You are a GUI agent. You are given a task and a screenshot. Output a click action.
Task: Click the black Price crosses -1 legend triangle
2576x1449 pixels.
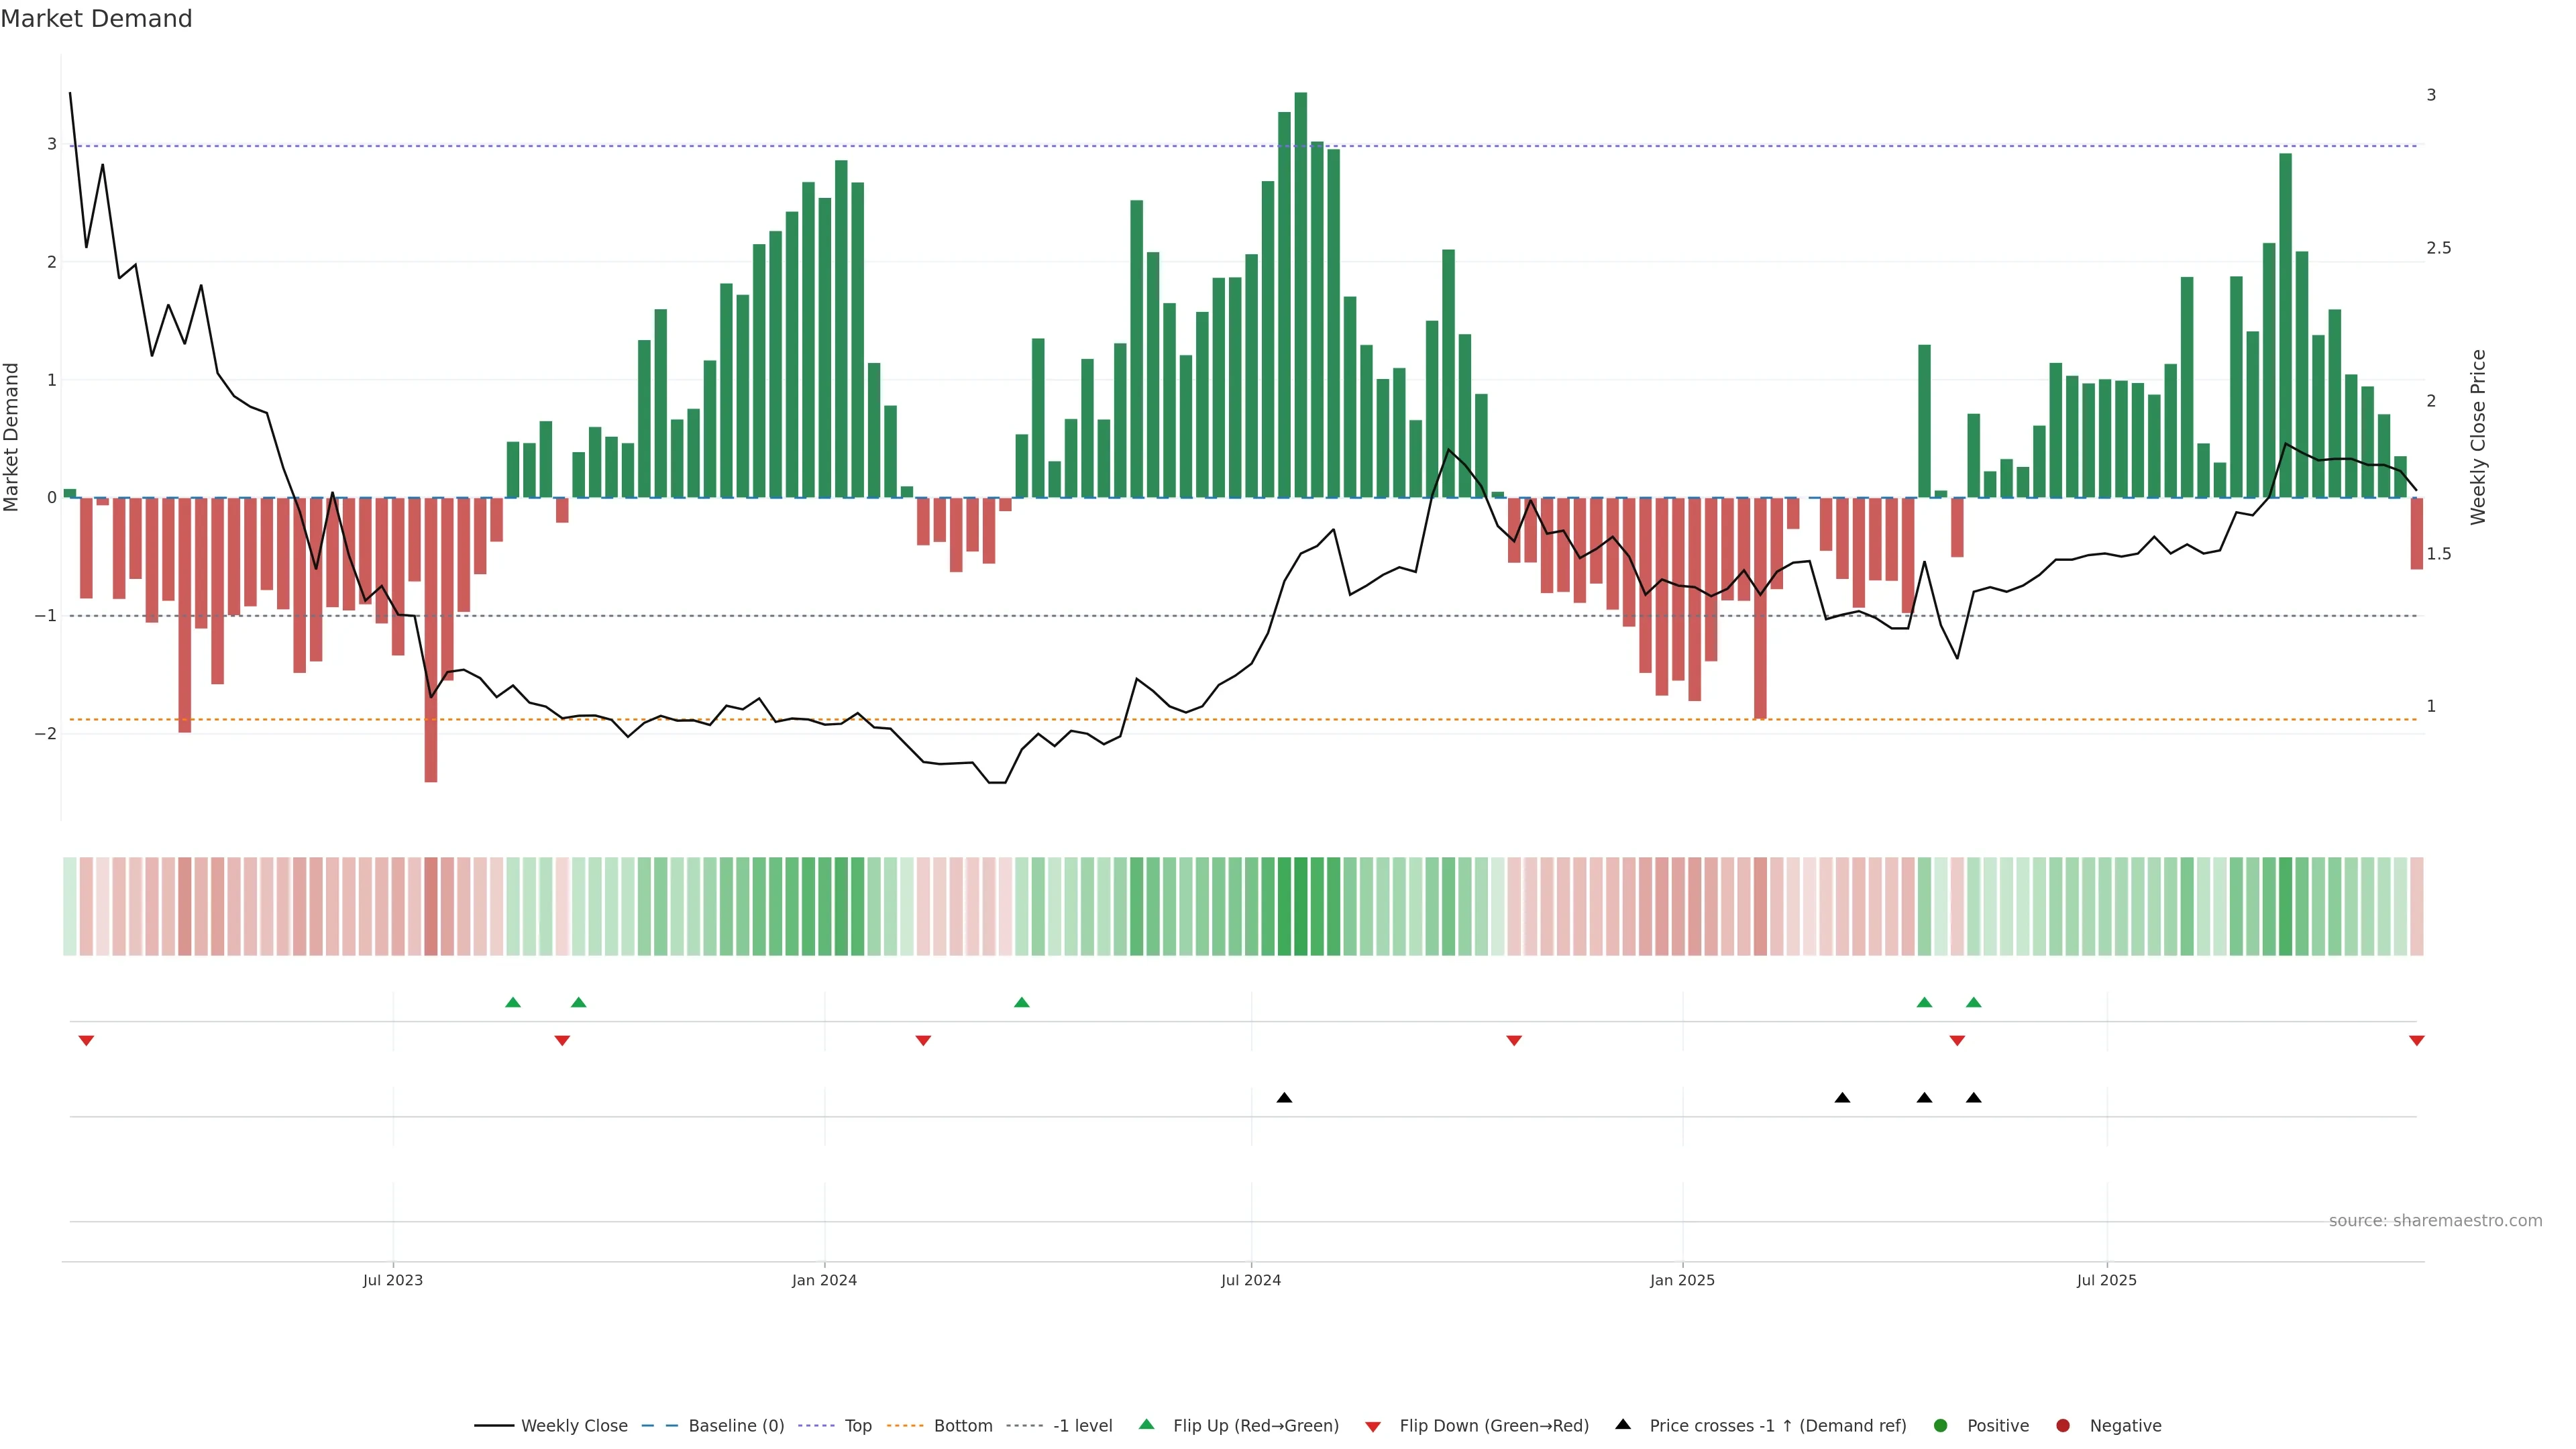tap(1623, 1425)
